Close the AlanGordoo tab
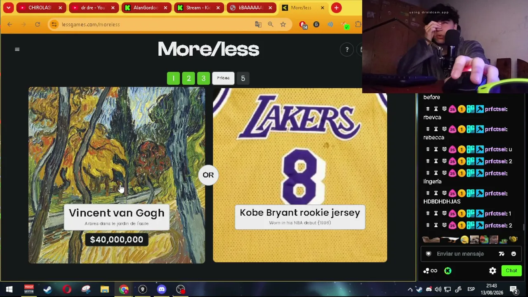The image size is (528, 297). (x=165, y=7)
